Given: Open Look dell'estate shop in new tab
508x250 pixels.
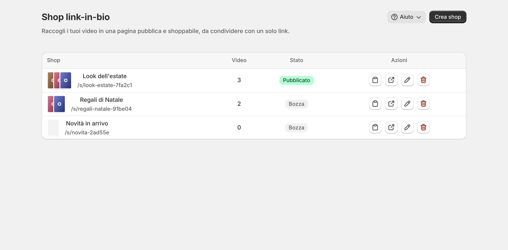Looking at the screenshot, I should [391, 80].
